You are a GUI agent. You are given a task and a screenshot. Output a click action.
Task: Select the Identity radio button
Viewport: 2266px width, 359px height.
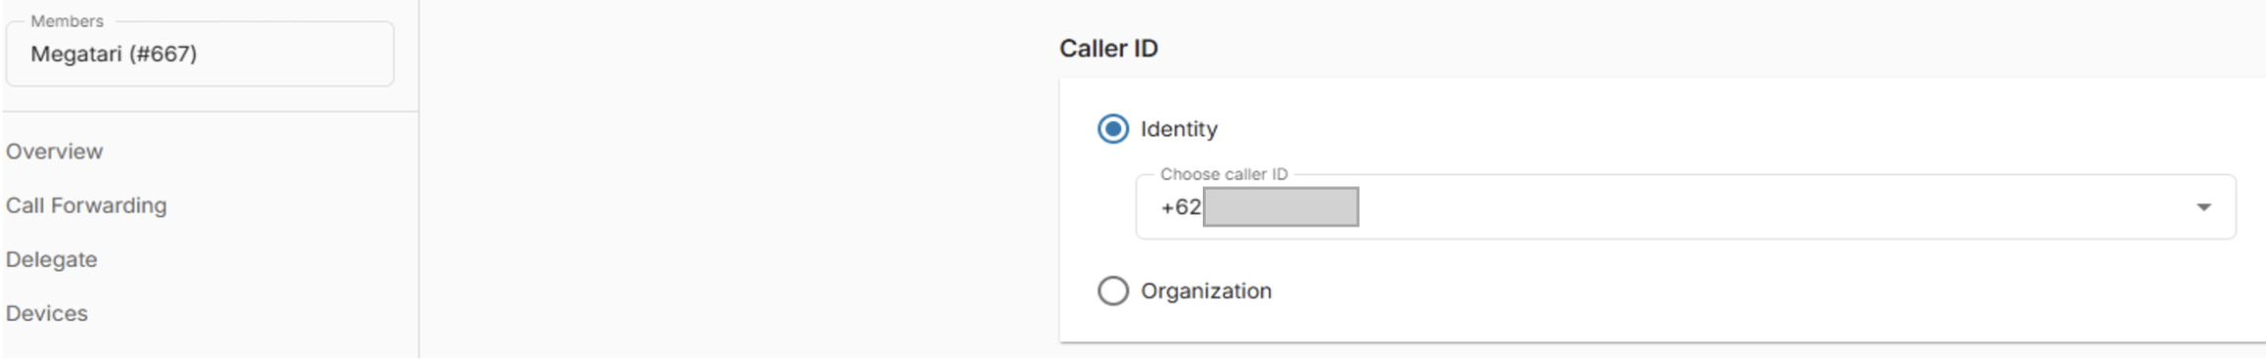(1112, 128)
